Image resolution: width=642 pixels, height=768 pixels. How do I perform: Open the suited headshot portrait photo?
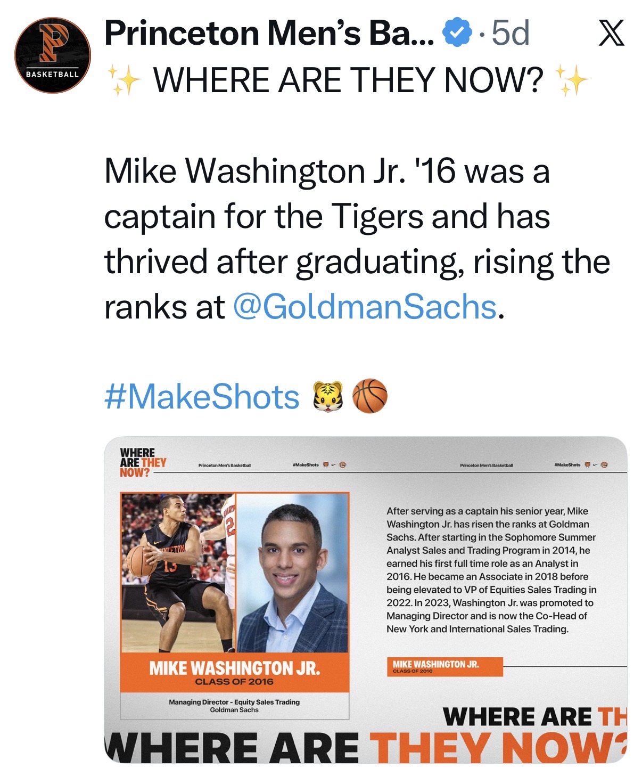tap(292, 573)
